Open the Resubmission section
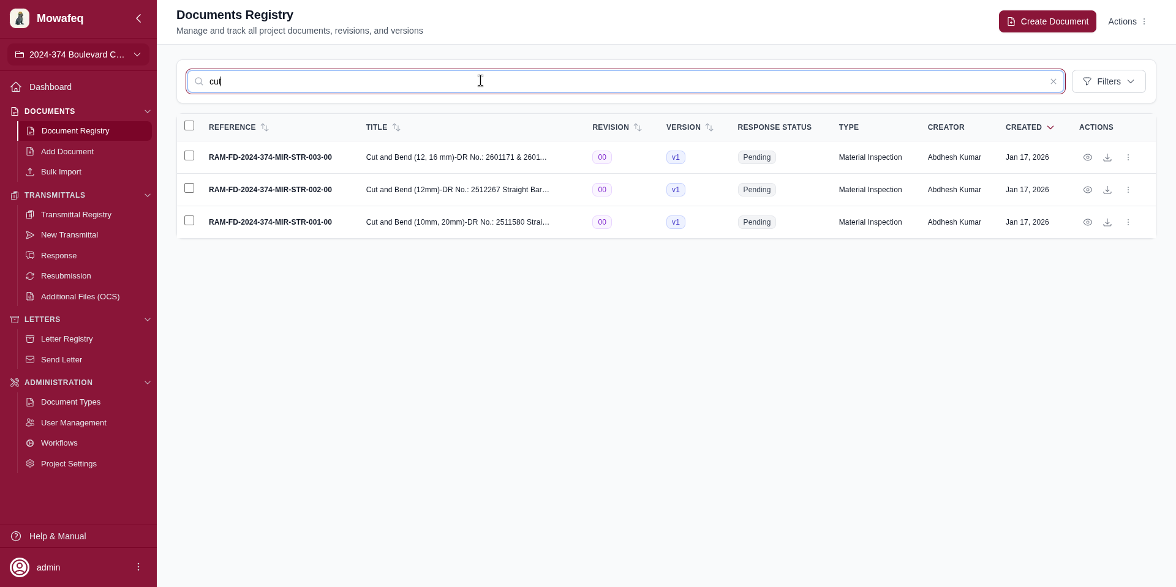 66,276
